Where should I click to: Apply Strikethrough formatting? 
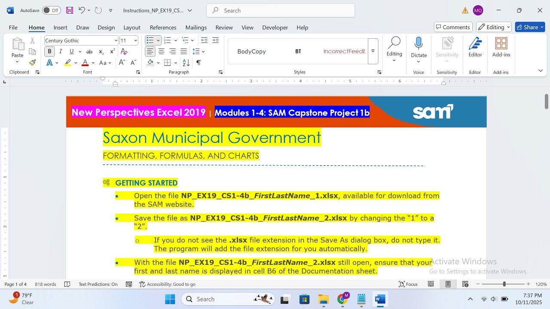pyautogui.click(x=89, y=51)
